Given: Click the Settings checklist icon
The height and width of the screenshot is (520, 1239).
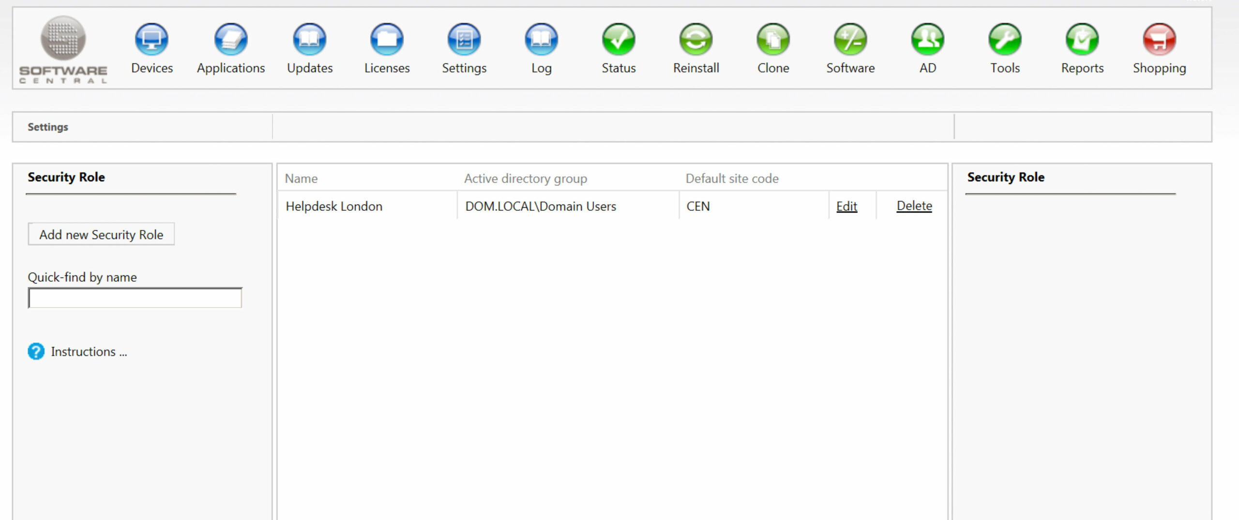Looking at the screenshot, I should point(464,40).
